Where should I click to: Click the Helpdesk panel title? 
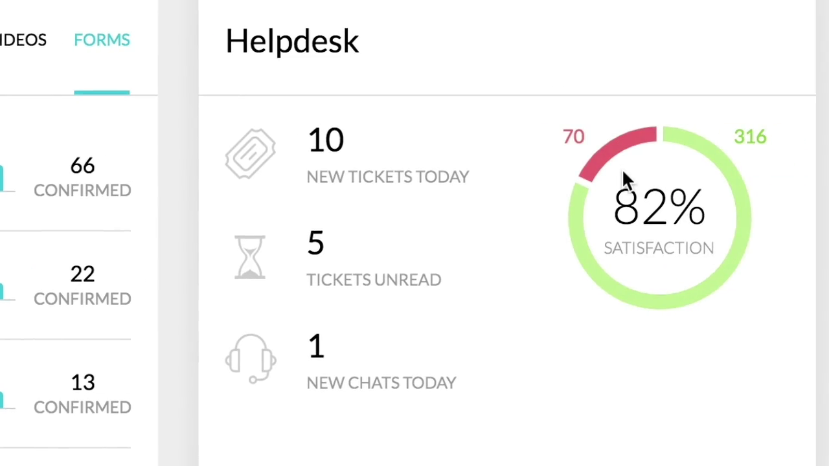click(292, 41)
